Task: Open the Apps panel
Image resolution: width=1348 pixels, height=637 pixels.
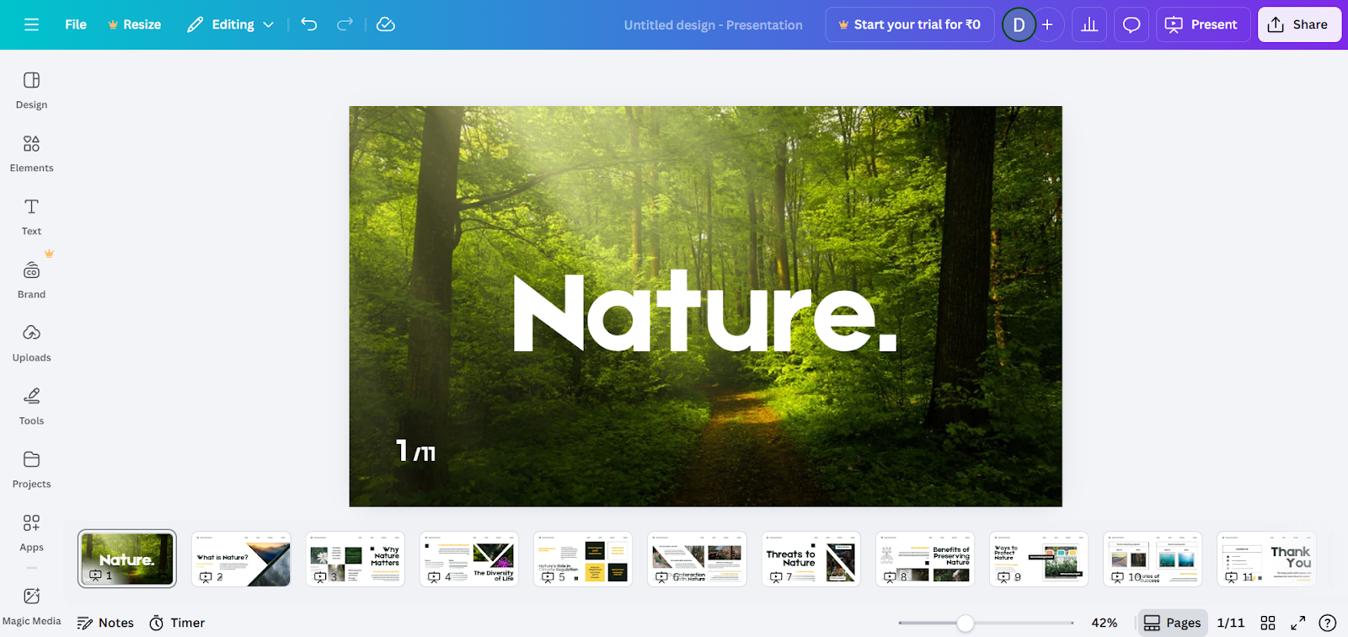Action: (x=31, y=533)
